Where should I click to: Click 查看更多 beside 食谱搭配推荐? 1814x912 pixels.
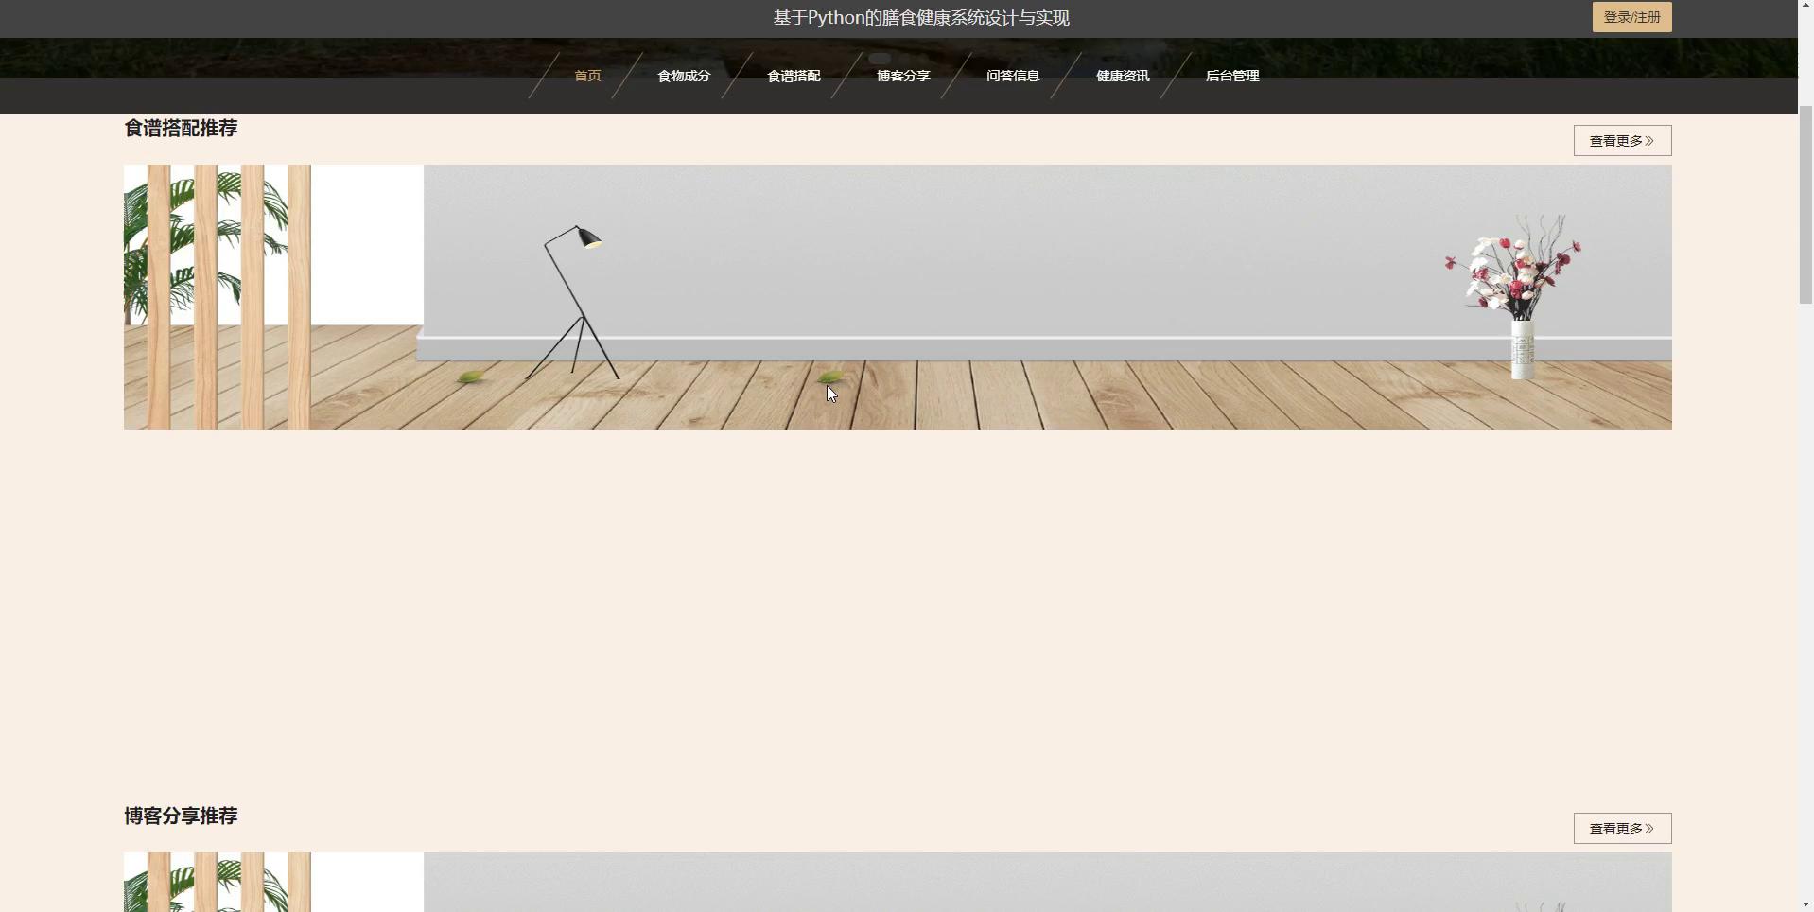click(1622, 140)
